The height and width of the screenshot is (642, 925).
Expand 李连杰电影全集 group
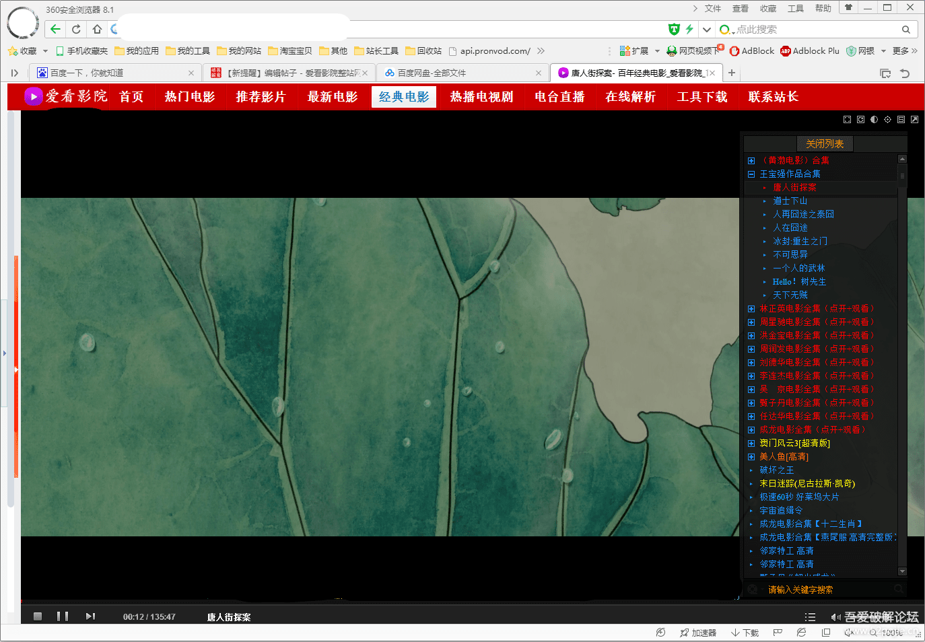tap(751, 376)
